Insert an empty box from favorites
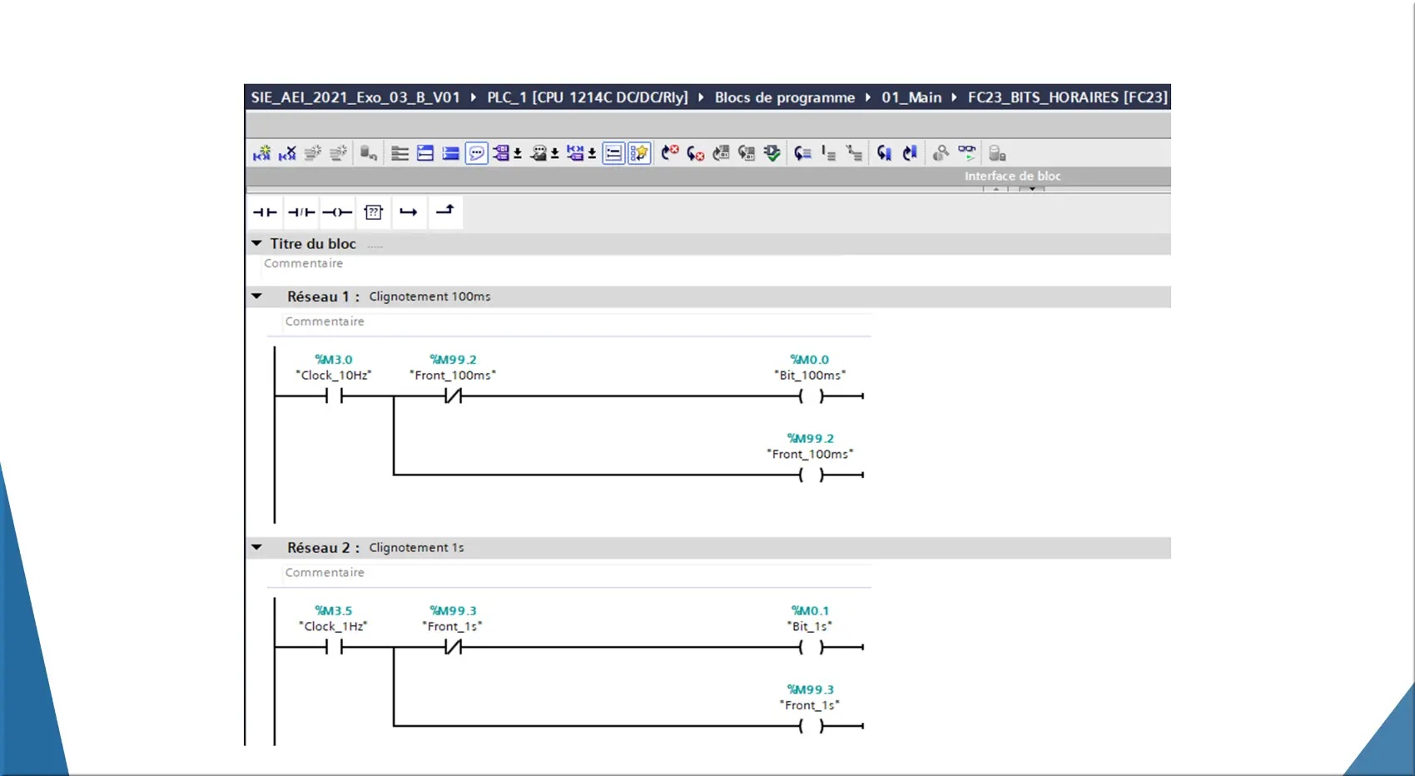 pyautogui.click(x=374, y=212)
